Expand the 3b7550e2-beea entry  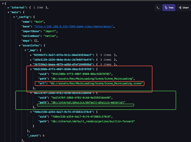click(31, 64)
